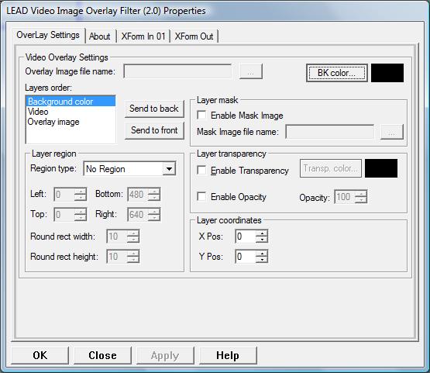Screen dimensions: 430x373
Task: Open the XForm In 01 tab
Action: coord(143,36)
